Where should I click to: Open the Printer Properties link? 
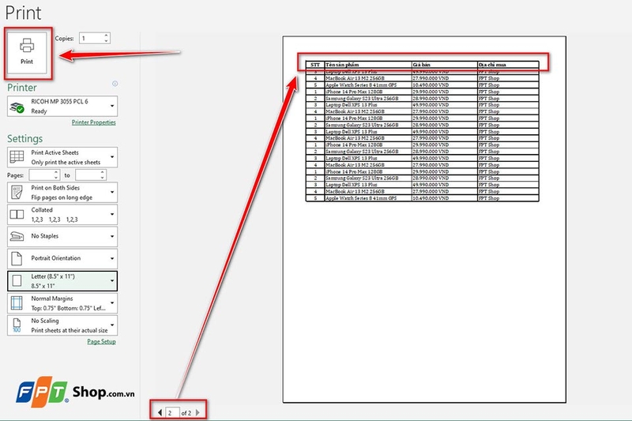[x=93, y=122]
